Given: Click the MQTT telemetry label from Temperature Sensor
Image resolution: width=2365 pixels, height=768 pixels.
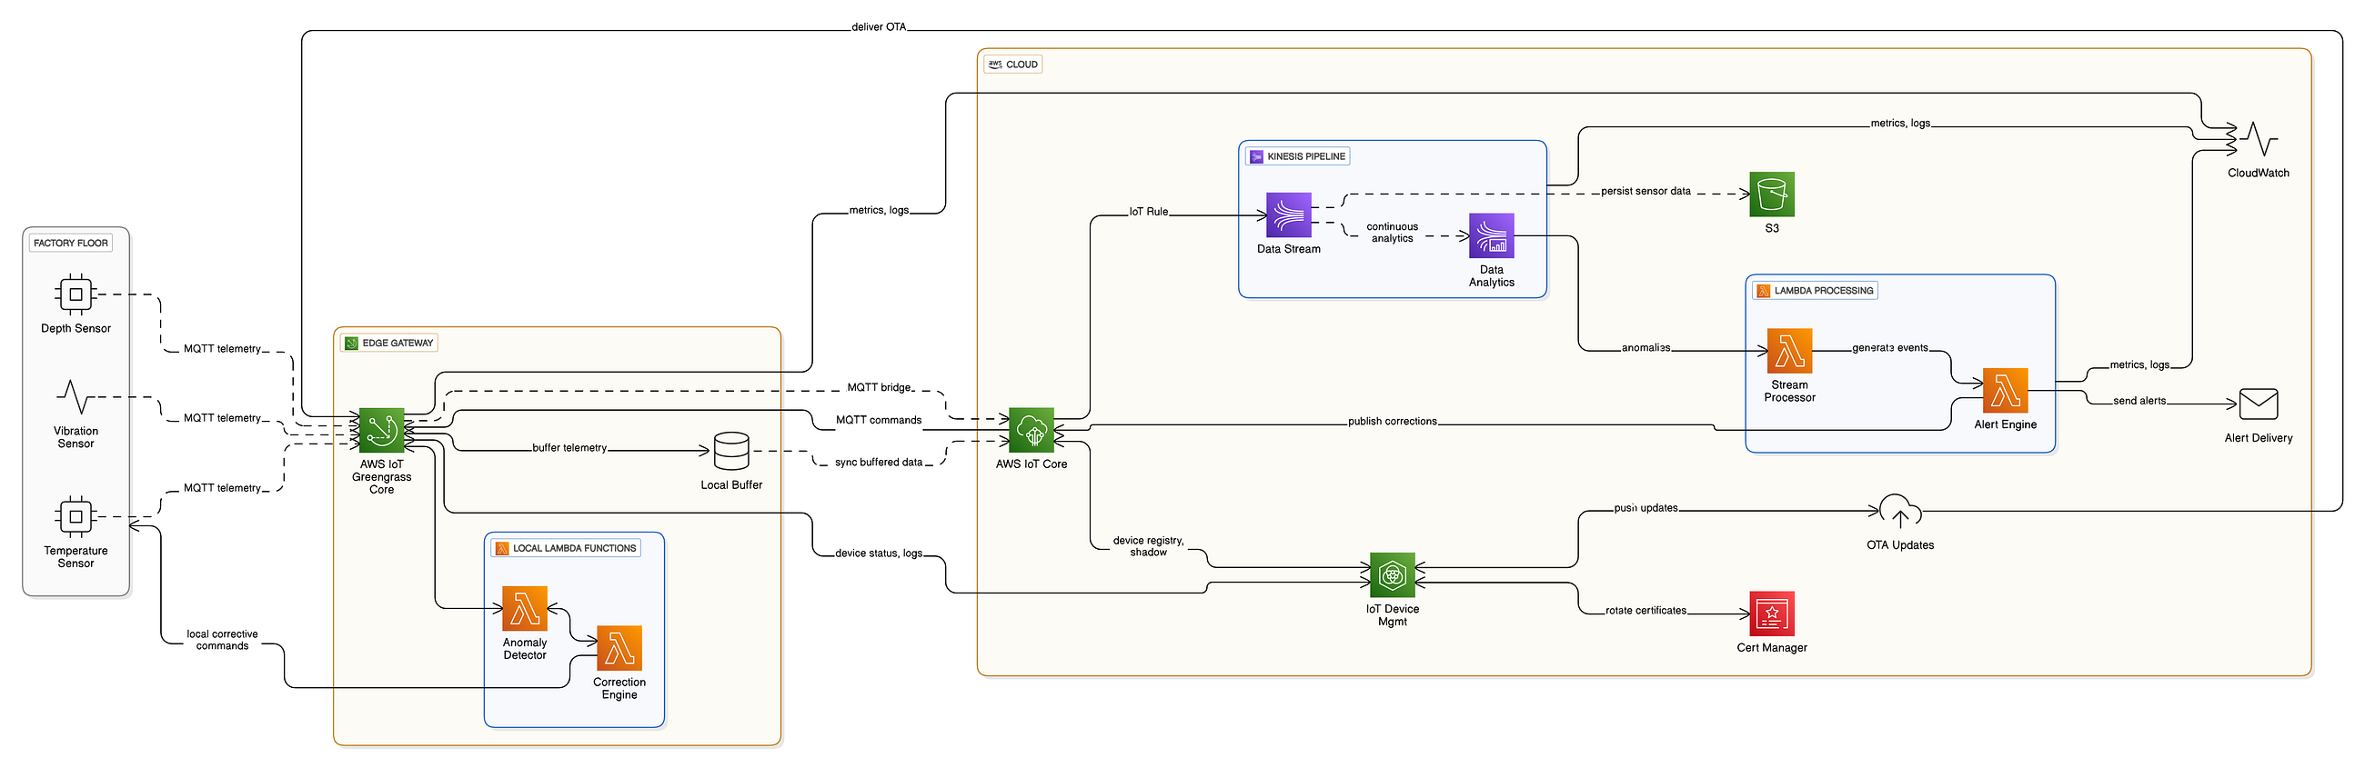Looking at the screenshot, I should coord(222,489).
